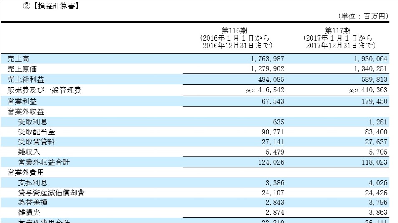Click the value 24,107
This screenshot has width=398, height=223.
pos(273,193)
